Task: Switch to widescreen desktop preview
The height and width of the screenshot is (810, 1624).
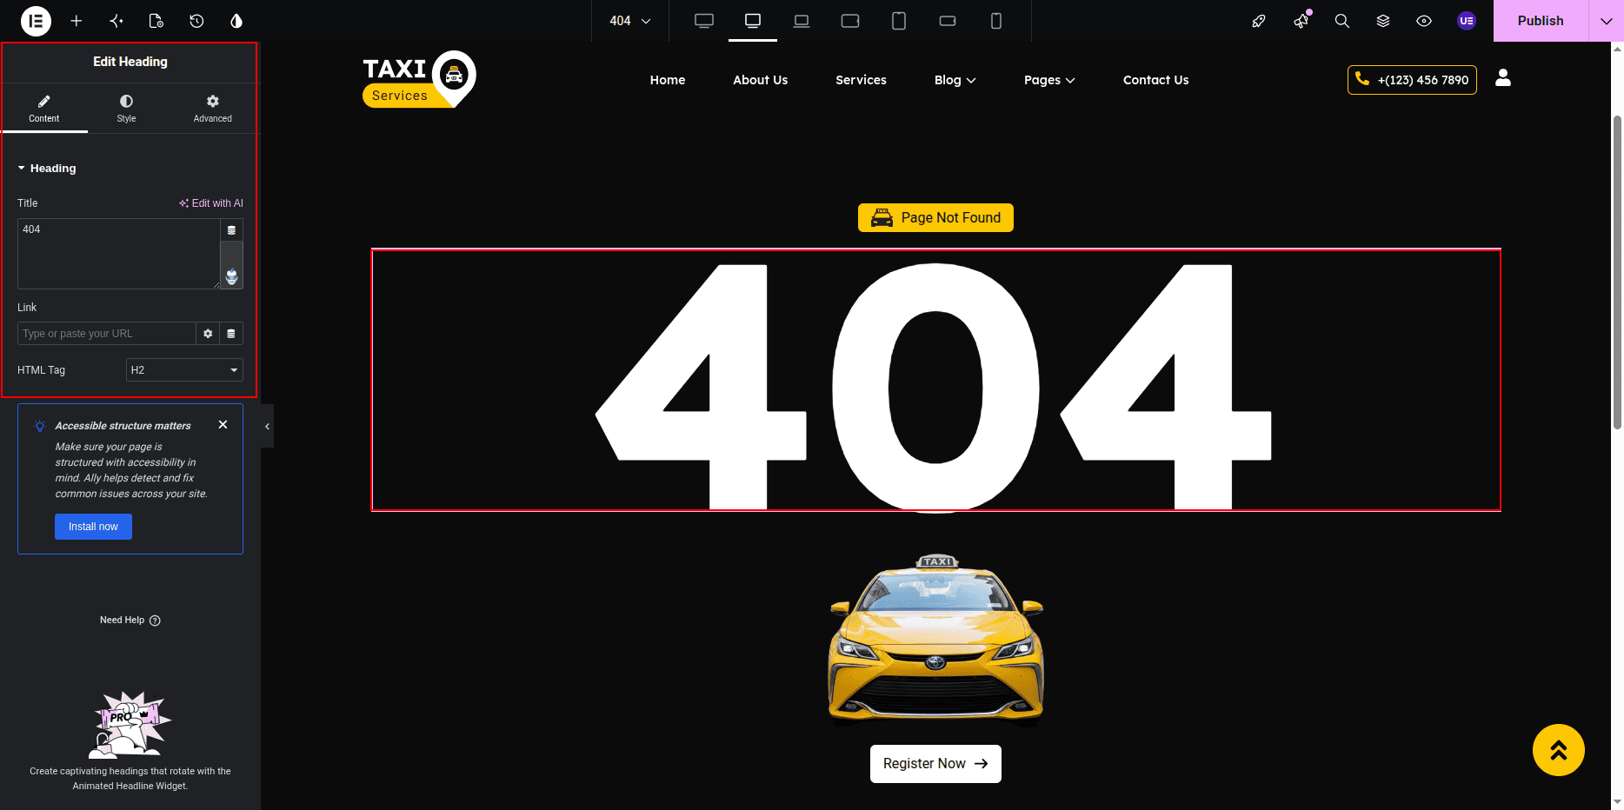Action: point(704,21)
